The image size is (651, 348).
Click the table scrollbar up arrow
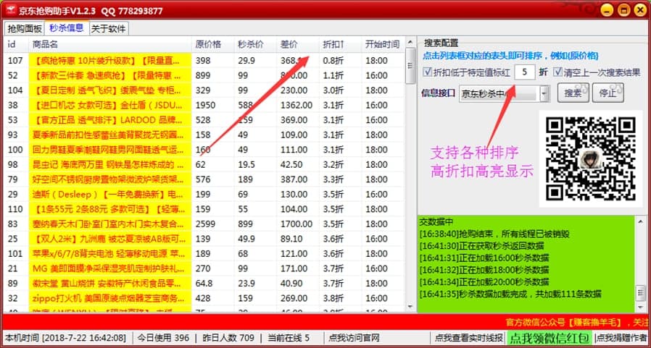point(410,42)
